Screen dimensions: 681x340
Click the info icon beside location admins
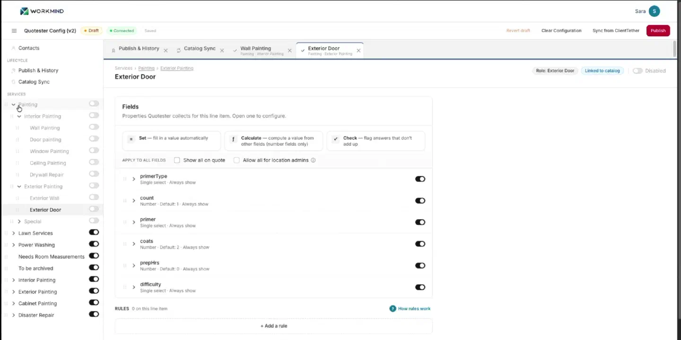(313, 160)
